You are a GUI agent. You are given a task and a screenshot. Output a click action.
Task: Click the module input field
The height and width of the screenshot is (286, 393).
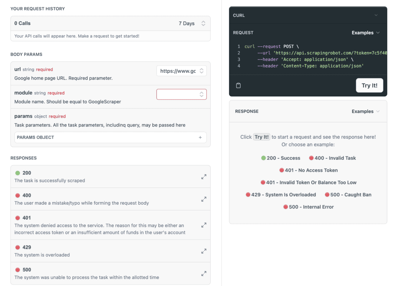(x=178, y=94)
